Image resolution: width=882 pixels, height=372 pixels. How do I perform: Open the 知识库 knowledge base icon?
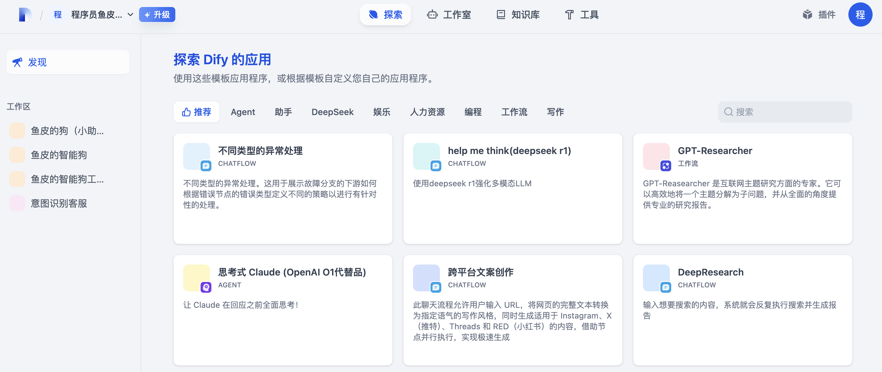pos(501,15)
